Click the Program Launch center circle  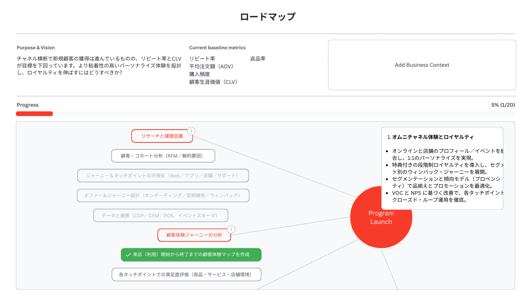[x=381, y=217]
